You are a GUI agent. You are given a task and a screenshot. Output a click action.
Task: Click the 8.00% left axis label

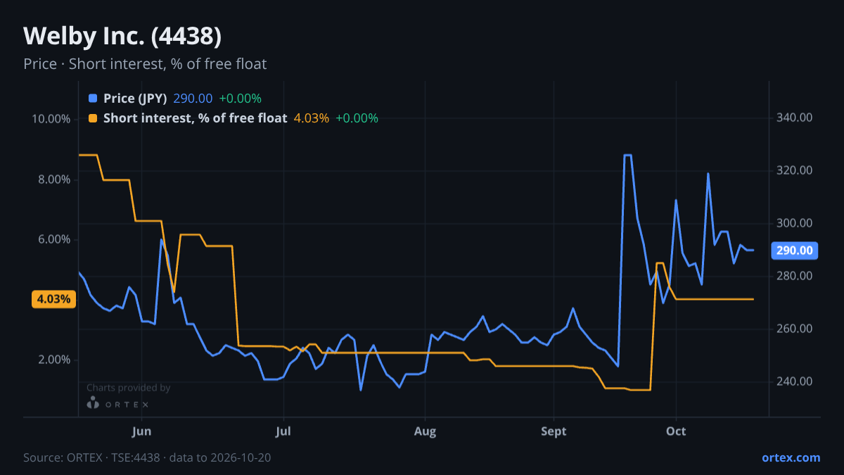coord(54,179)
